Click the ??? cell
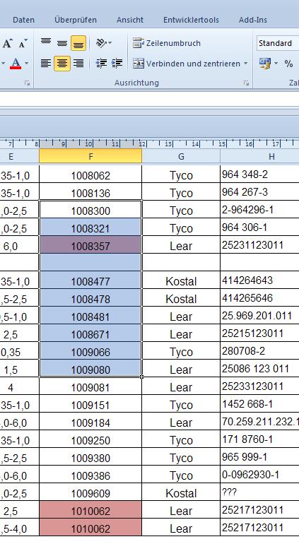This screenshot has width=299, height=556. click(259, 492)
